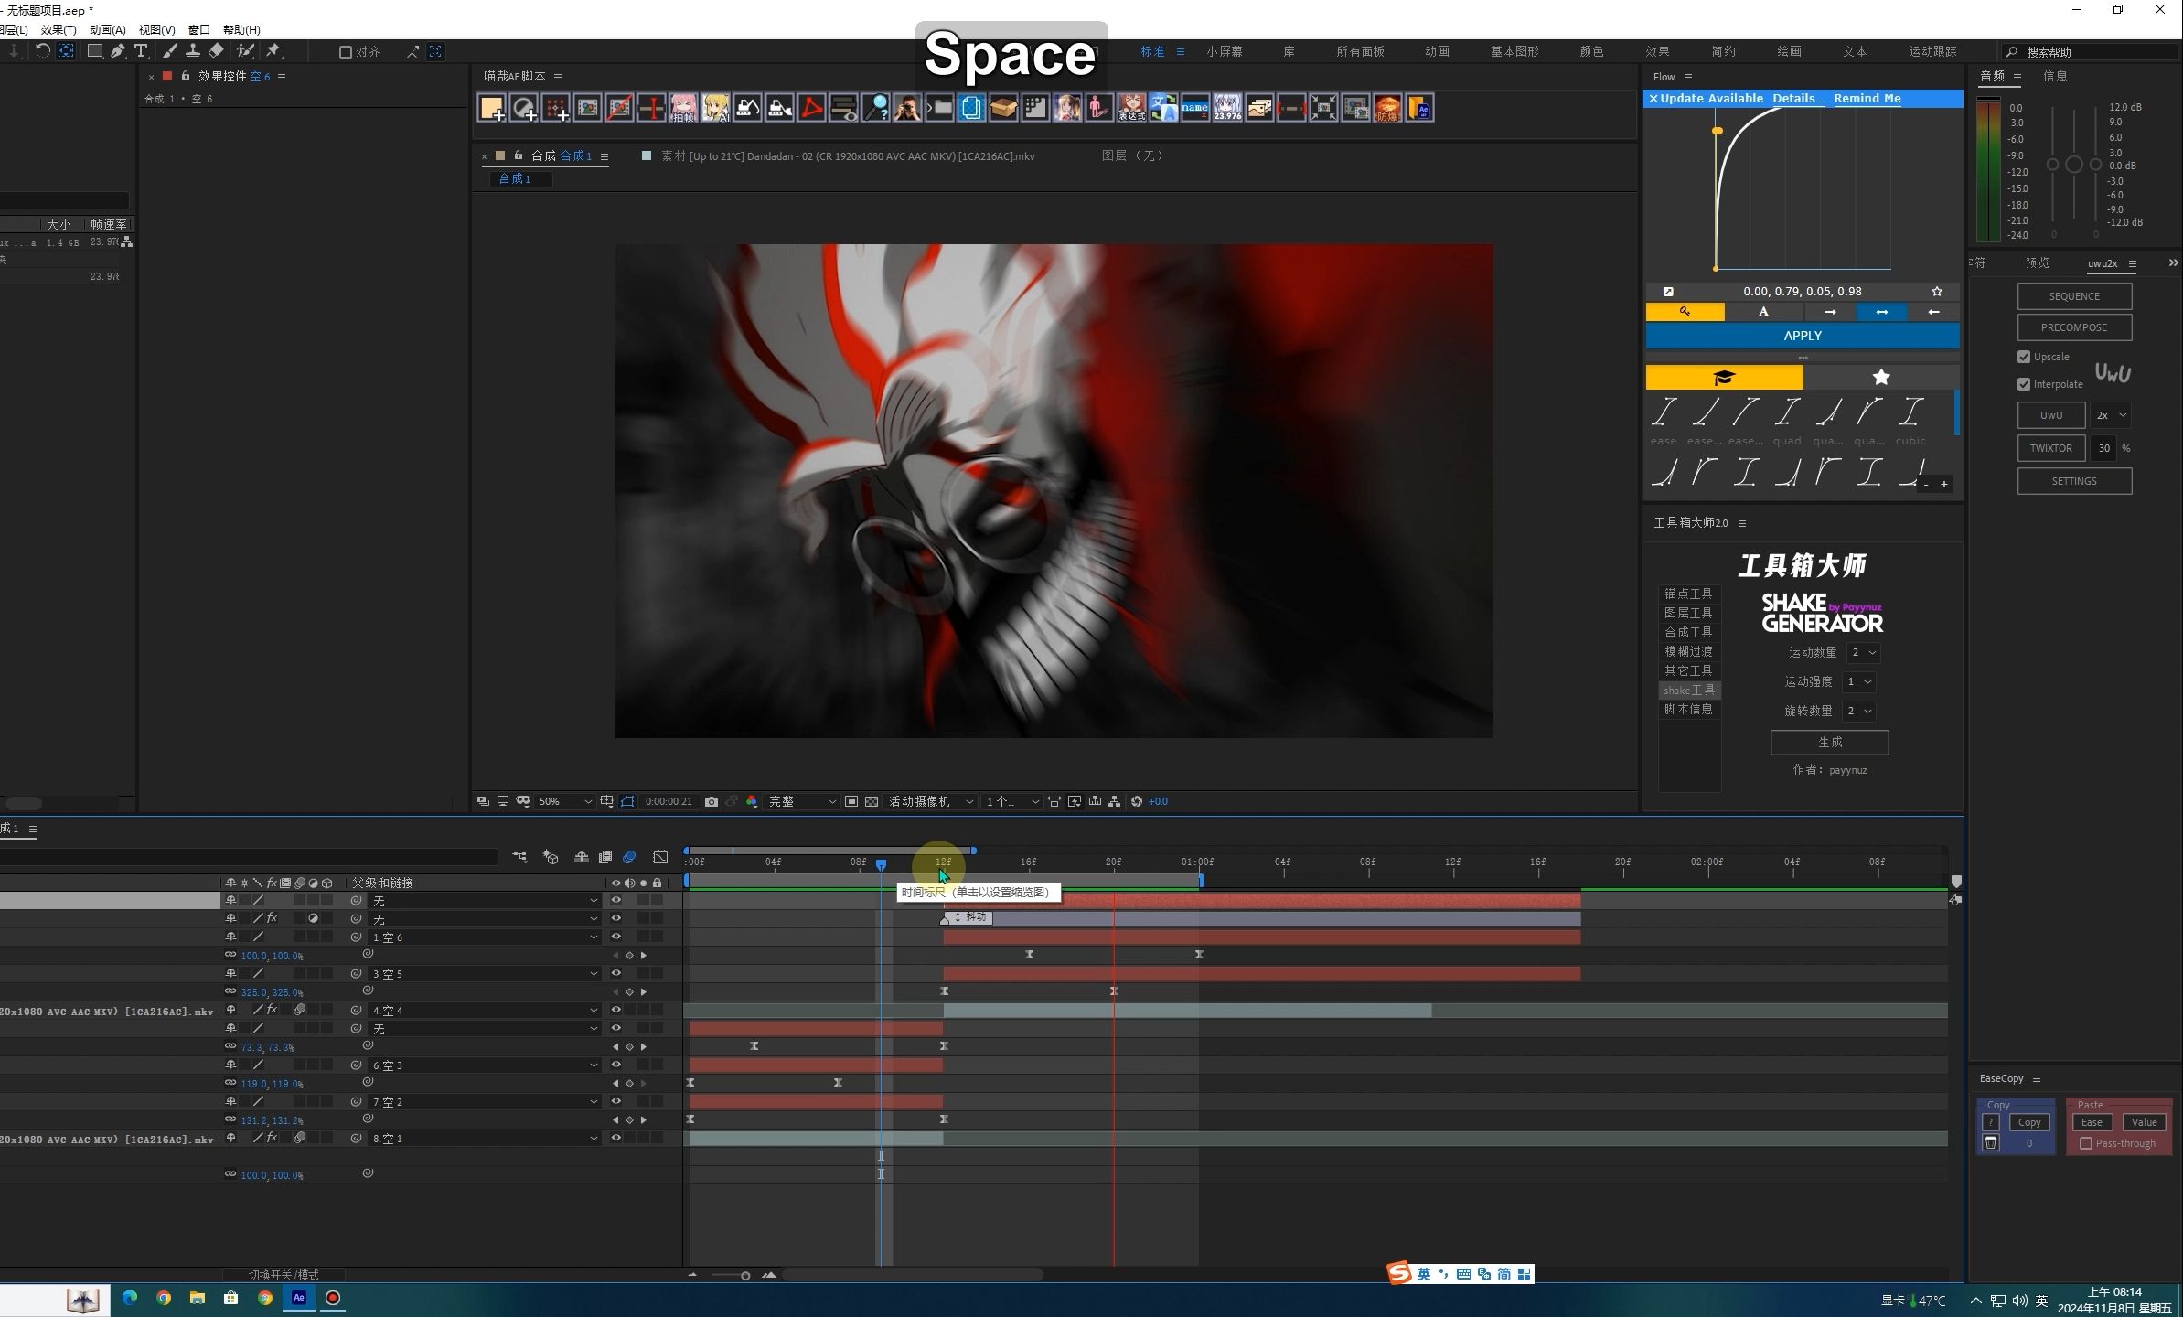Image resolution: width=2183 pixels, height=1317 pixels.
Task: Select the Clone Stamp tool
Action: pyautogui.click(x=193, y=51)
